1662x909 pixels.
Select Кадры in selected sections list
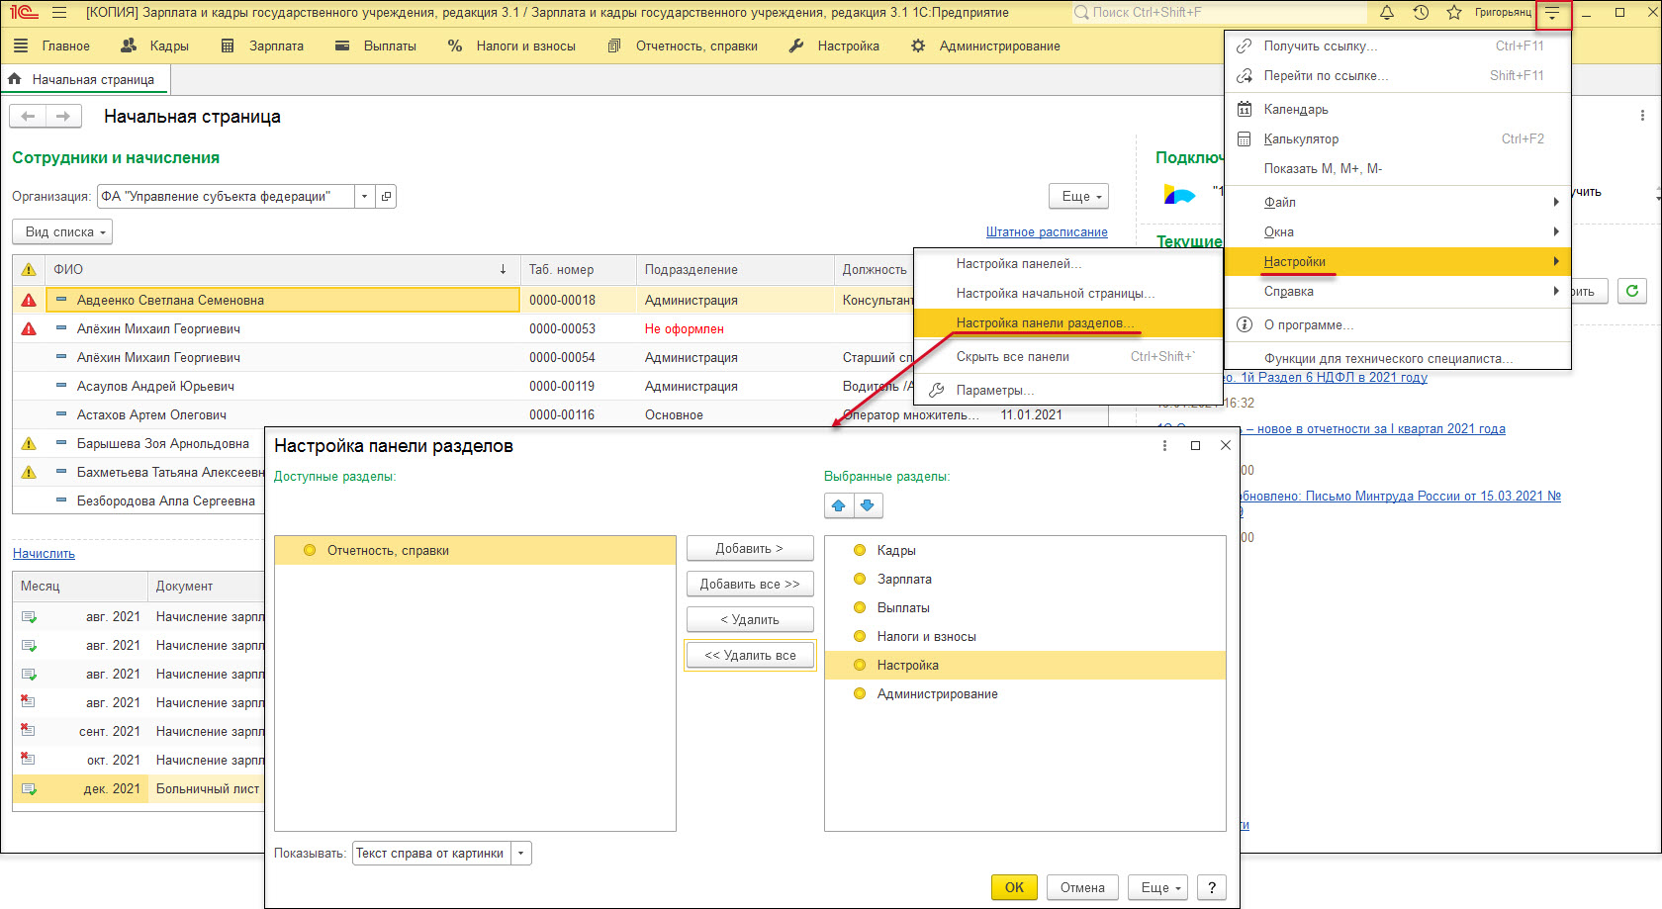(1025, 550)
